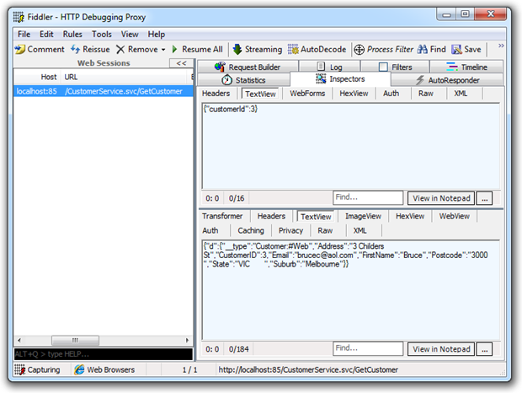
Task: Click the Reissue arrows icon
Action: point(75,49)
